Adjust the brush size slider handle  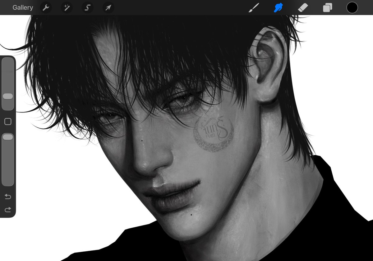pyautogui.click(x=8, y=96)
